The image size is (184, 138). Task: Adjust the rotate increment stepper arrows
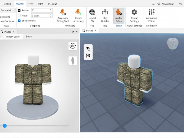tap(51, 11)
